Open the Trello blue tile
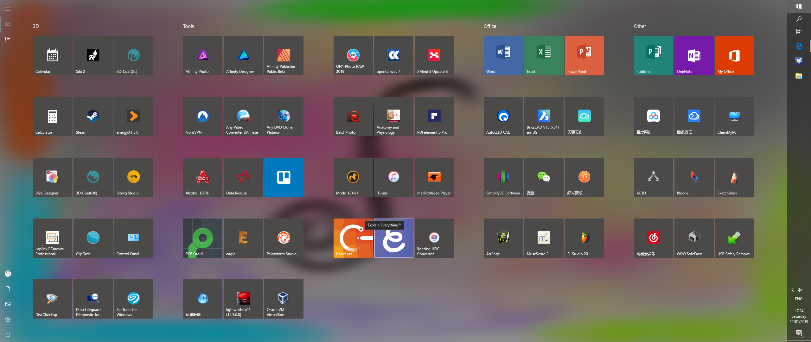 tap(284, 177)
